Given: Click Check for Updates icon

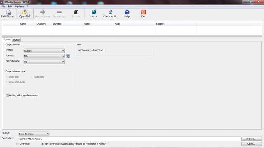Looking at the screenshot, I should point(111,12).
